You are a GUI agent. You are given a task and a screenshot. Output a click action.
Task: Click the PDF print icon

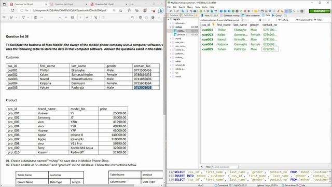pyautogui.click(x=141, y=17)
